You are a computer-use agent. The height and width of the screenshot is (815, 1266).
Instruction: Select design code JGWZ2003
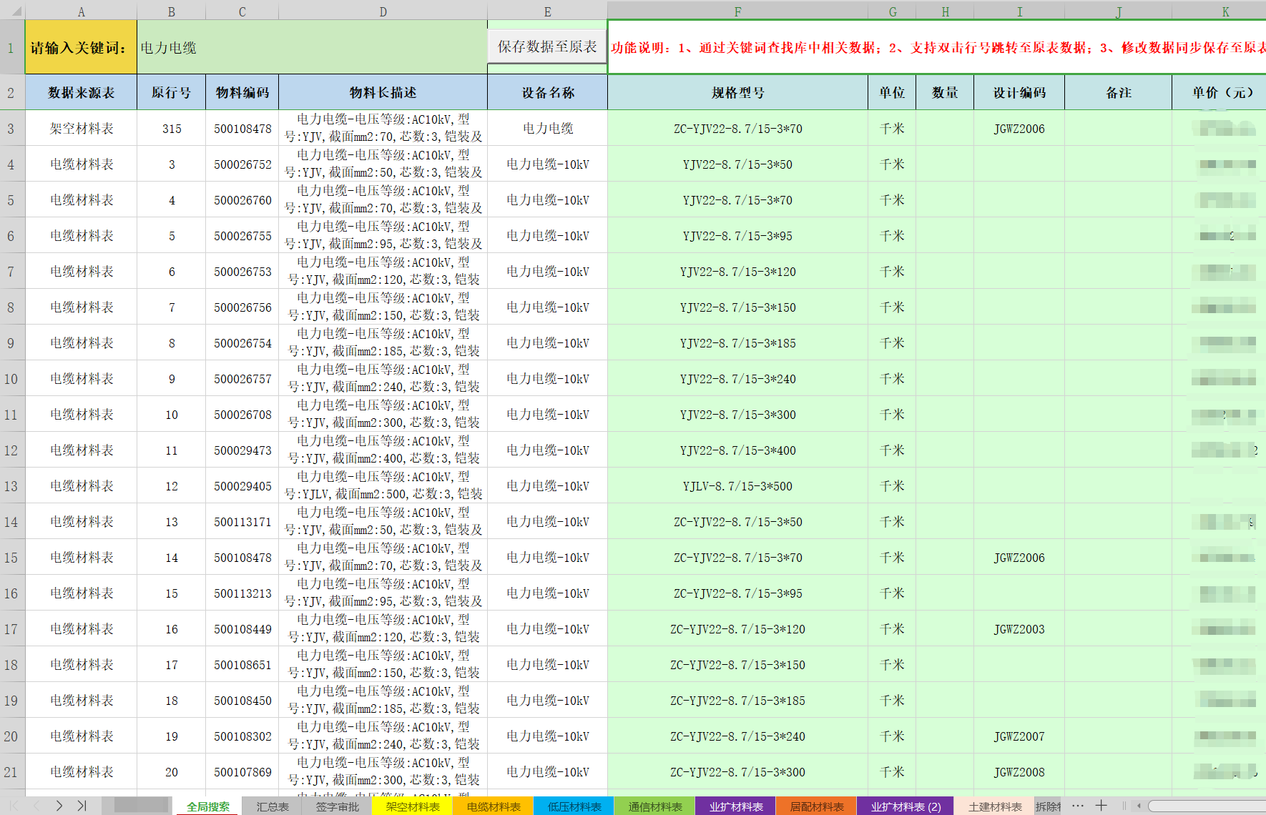click(1019, 629)
